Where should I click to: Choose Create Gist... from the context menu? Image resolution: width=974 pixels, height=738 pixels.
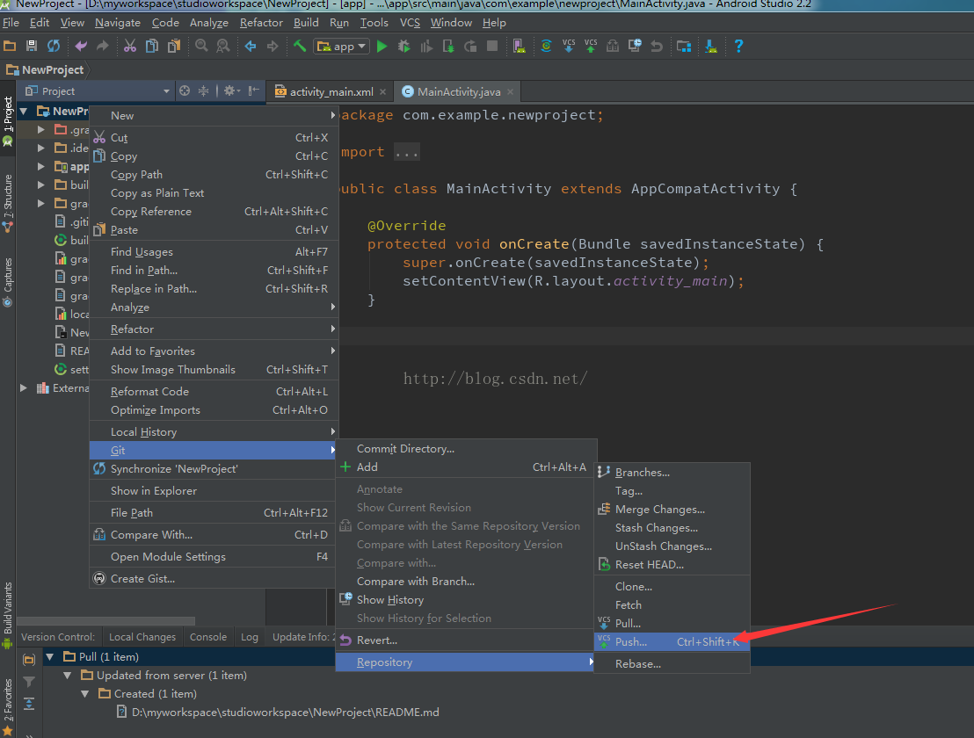pos(213,578)
